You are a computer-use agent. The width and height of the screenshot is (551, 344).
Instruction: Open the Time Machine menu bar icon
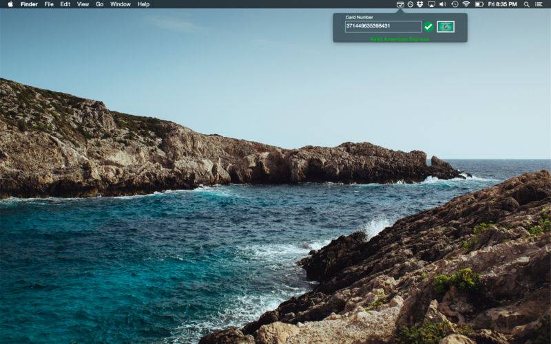coord(455,4)
